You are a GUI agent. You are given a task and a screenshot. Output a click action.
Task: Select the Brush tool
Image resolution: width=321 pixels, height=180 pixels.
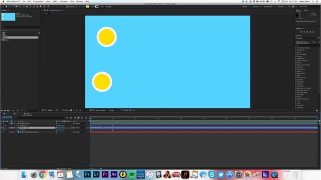click(34, 6)
